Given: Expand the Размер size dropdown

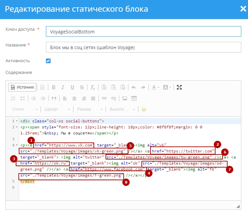Looking at the screenshot, I should [x=89, y=109].
